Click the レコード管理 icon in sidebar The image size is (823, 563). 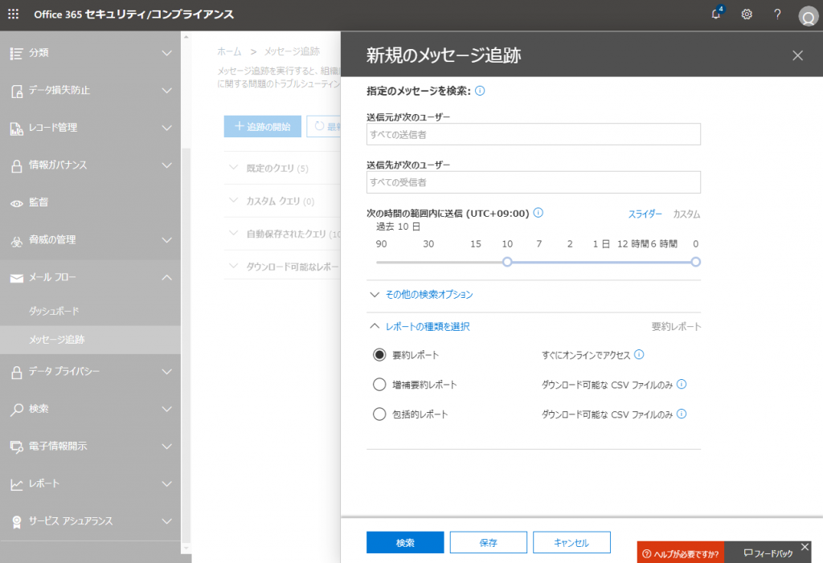tap(17, 129)
